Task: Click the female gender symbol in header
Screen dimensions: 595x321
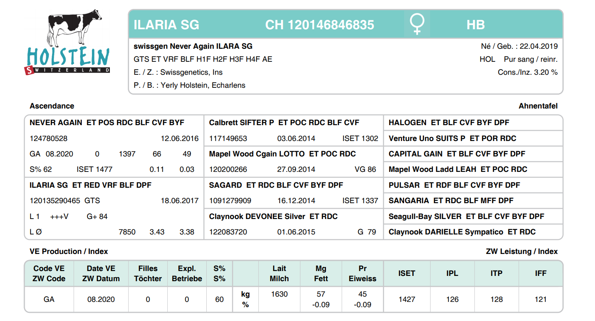Action: tap(417, 24)
